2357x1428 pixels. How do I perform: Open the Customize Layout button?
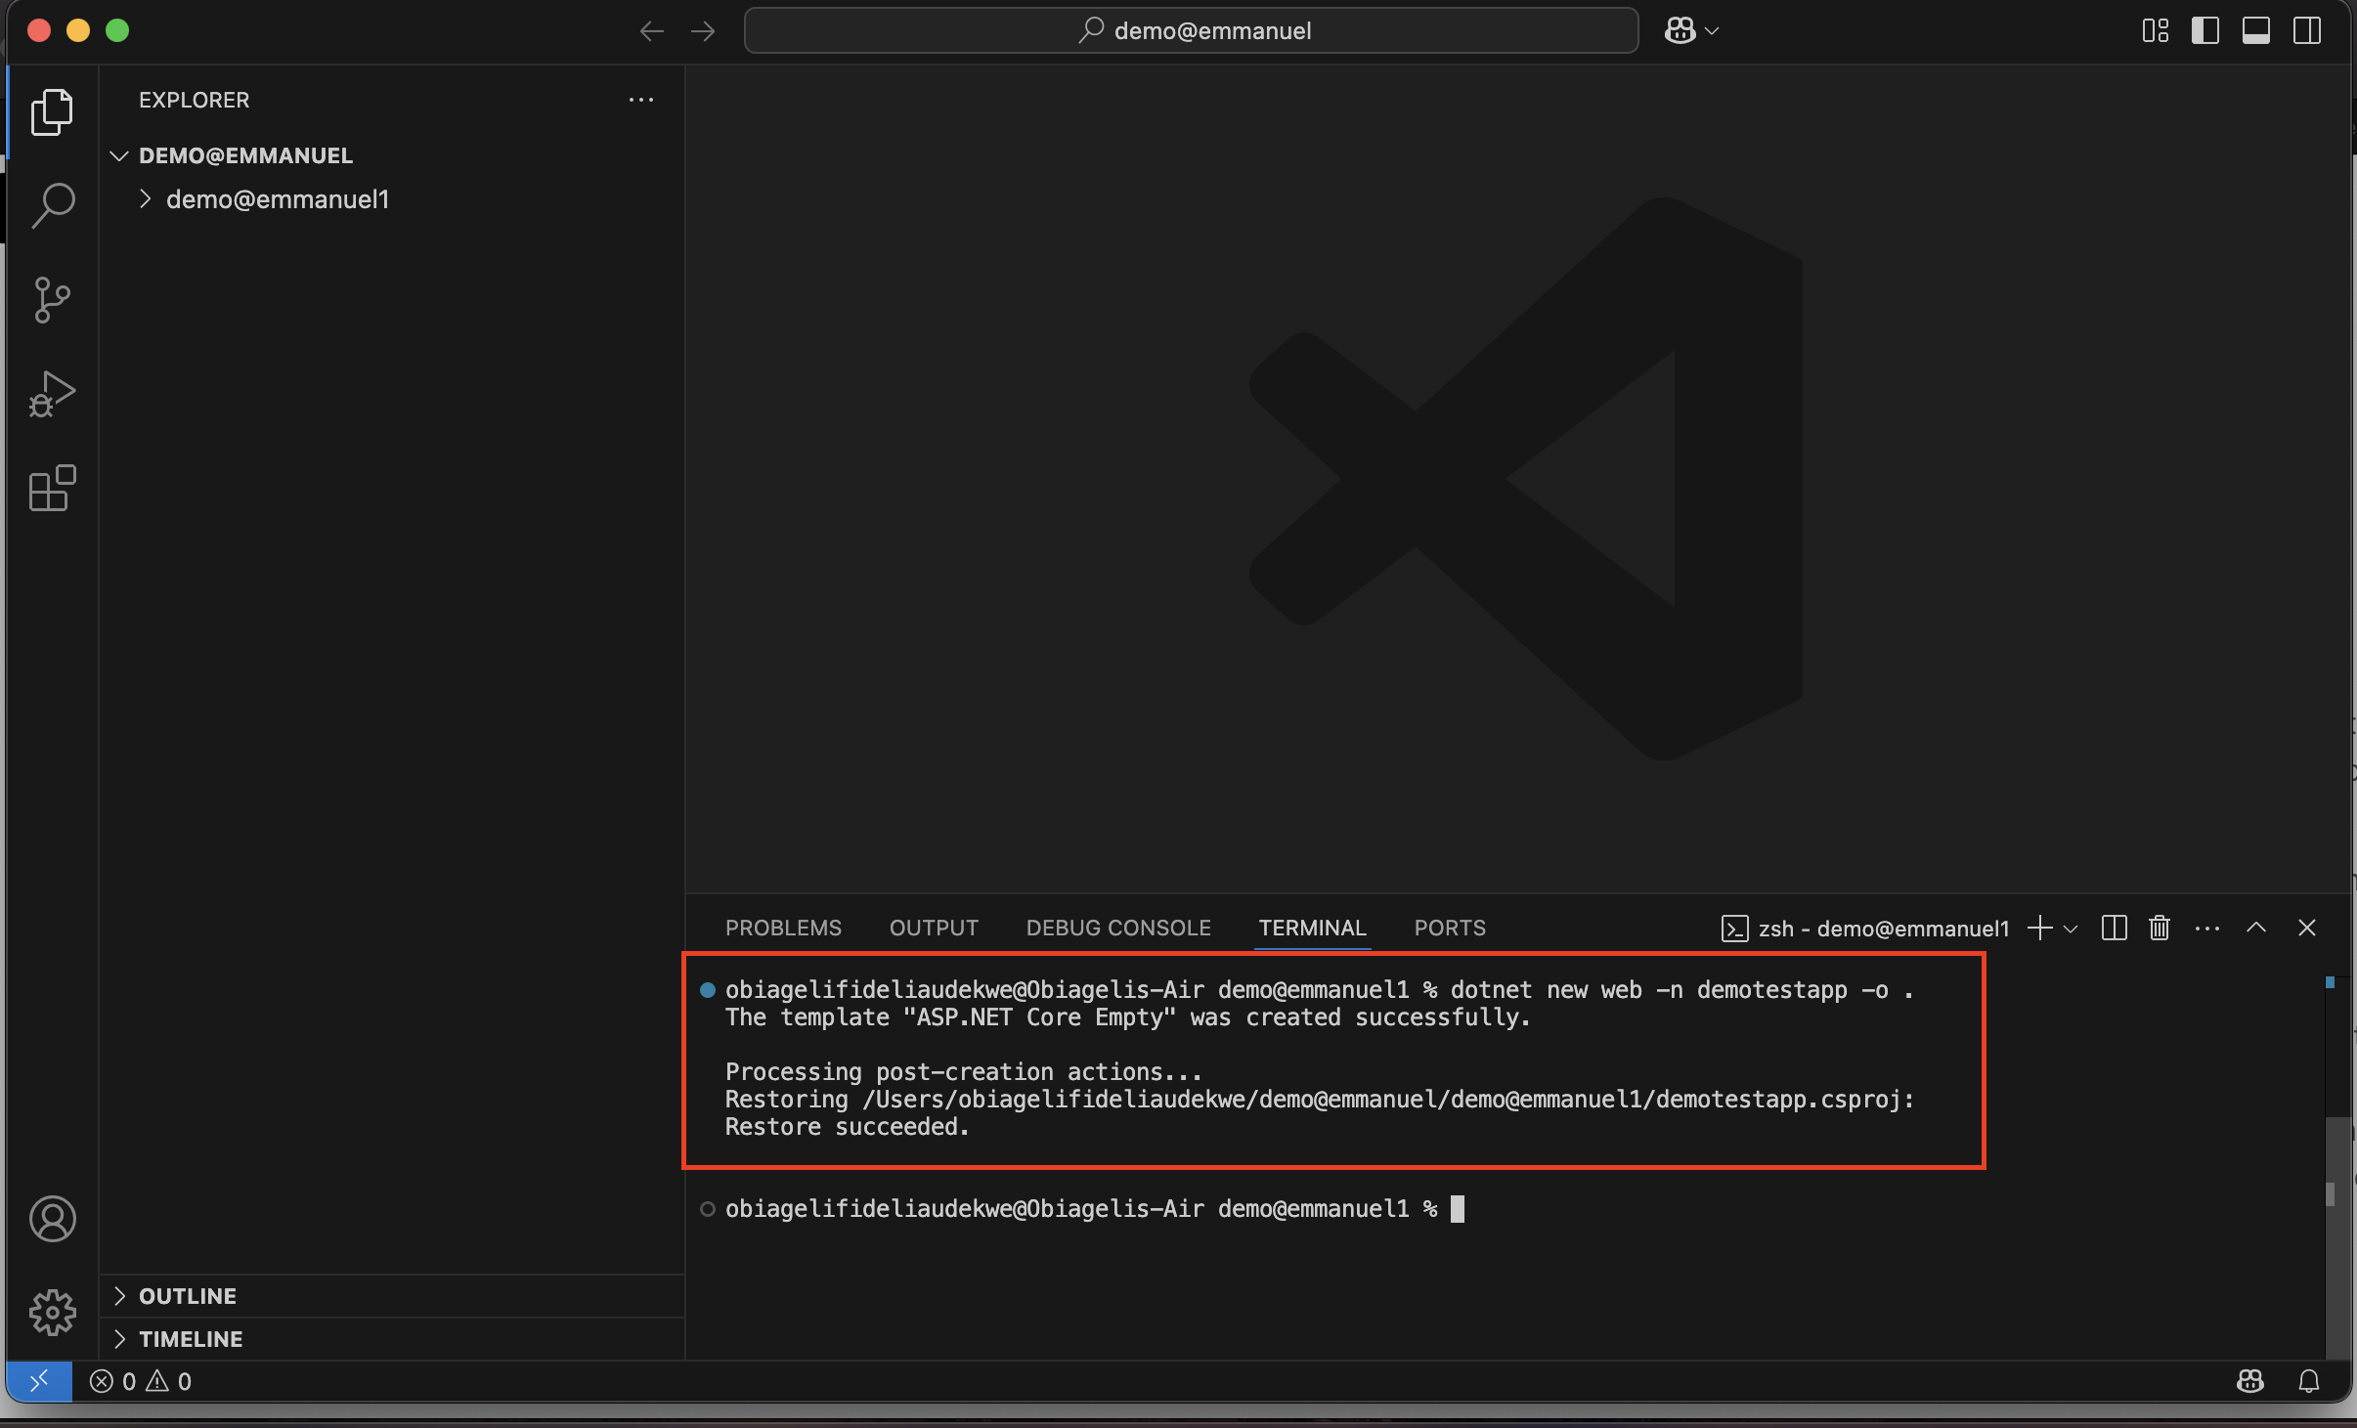coord(2156,31)
